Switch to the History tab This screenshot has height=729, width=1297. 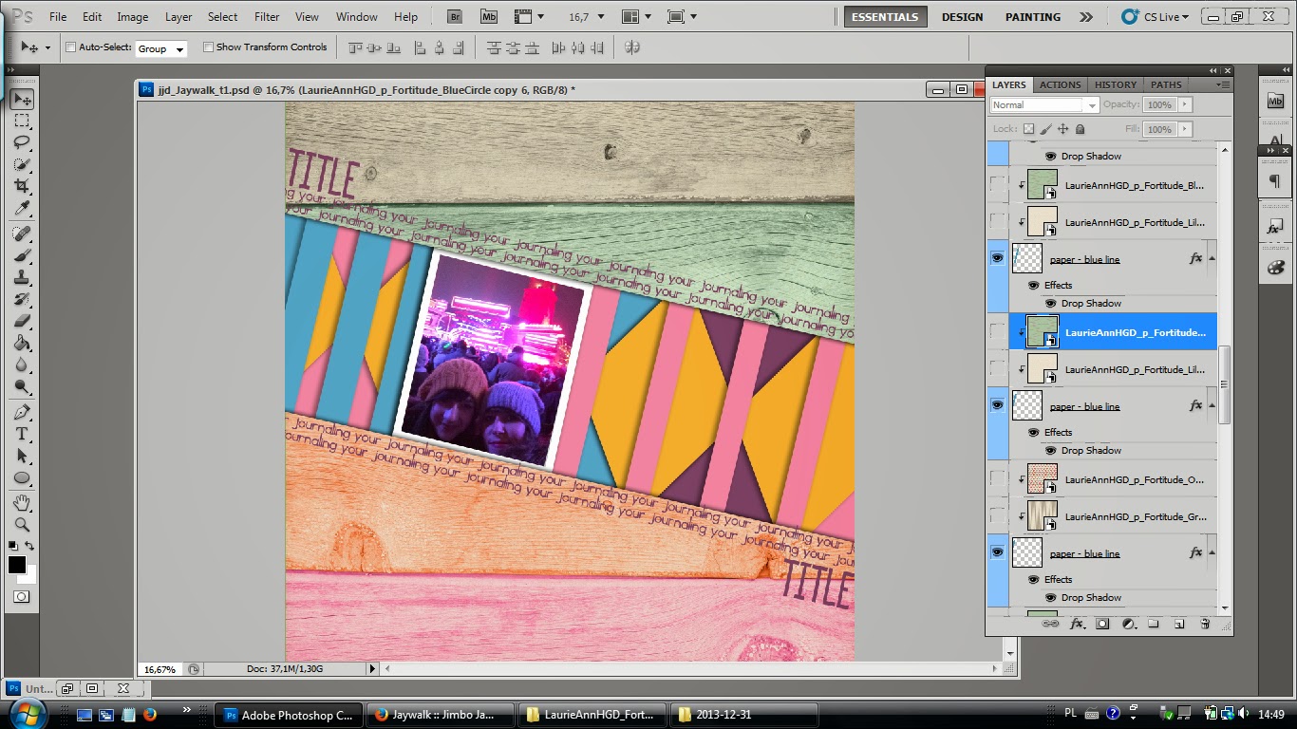coord(1115,84)
